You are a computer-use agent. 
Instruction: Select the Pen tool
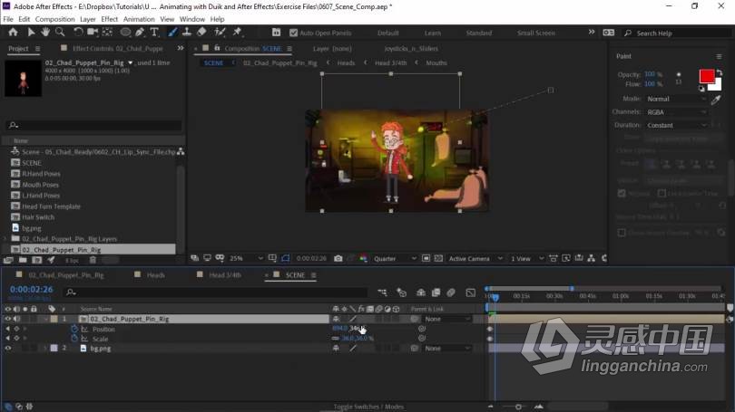click(x=140, y=32)
